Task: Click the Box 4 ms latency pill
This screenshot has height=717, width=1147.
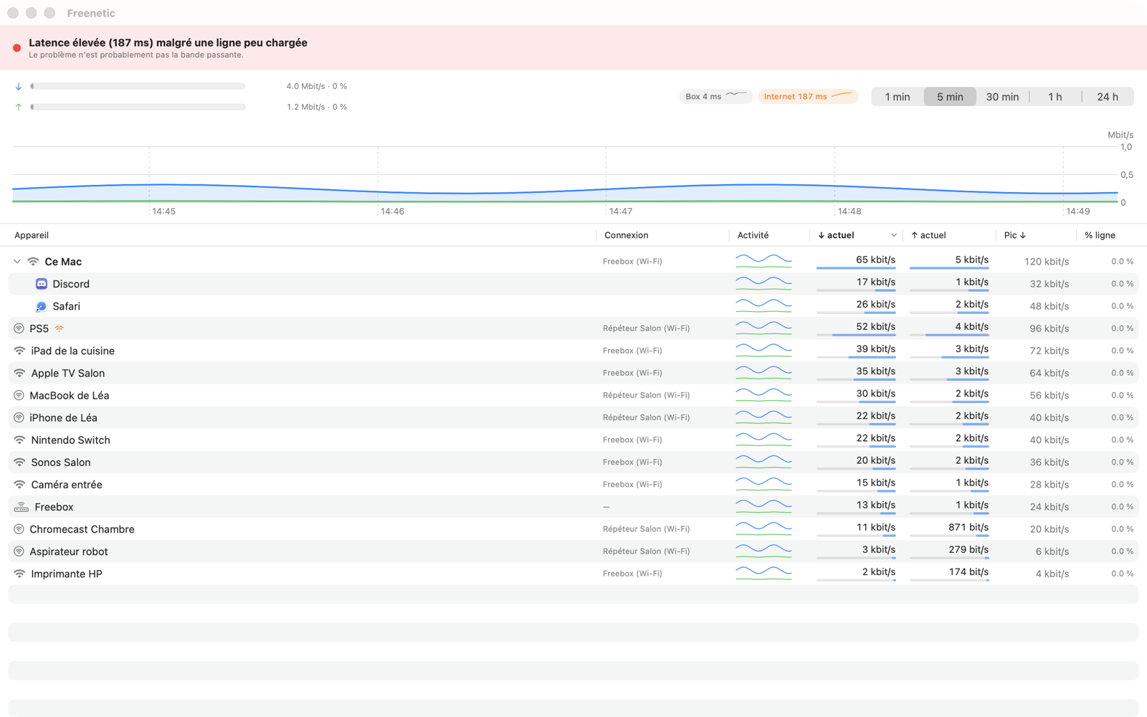Action: click(x=715, y=96)
